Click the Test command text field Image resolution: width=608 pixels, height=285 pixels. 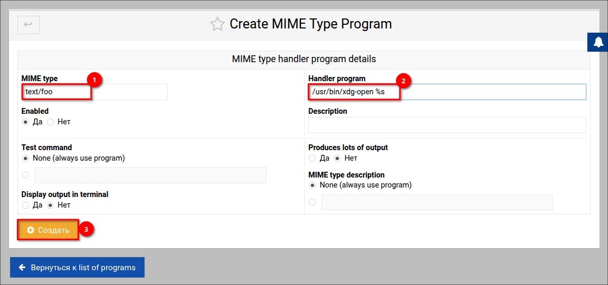coord(150,175)
